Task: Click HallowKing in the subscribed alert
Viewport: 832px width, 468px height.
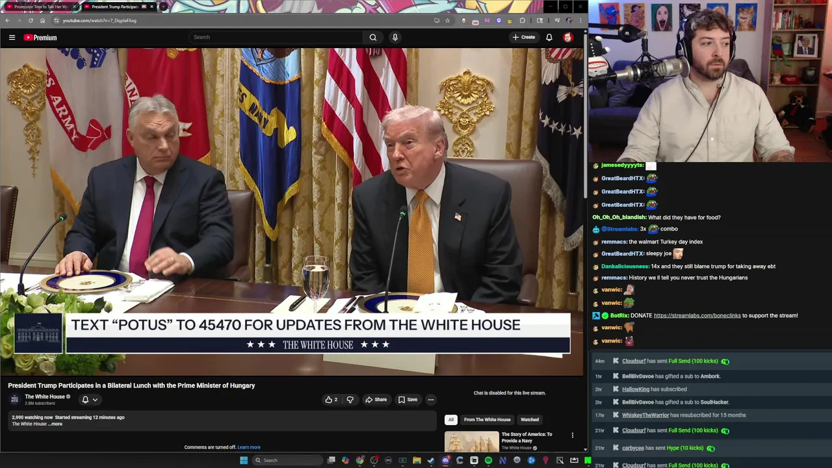Action: click(x=636, y=389)
